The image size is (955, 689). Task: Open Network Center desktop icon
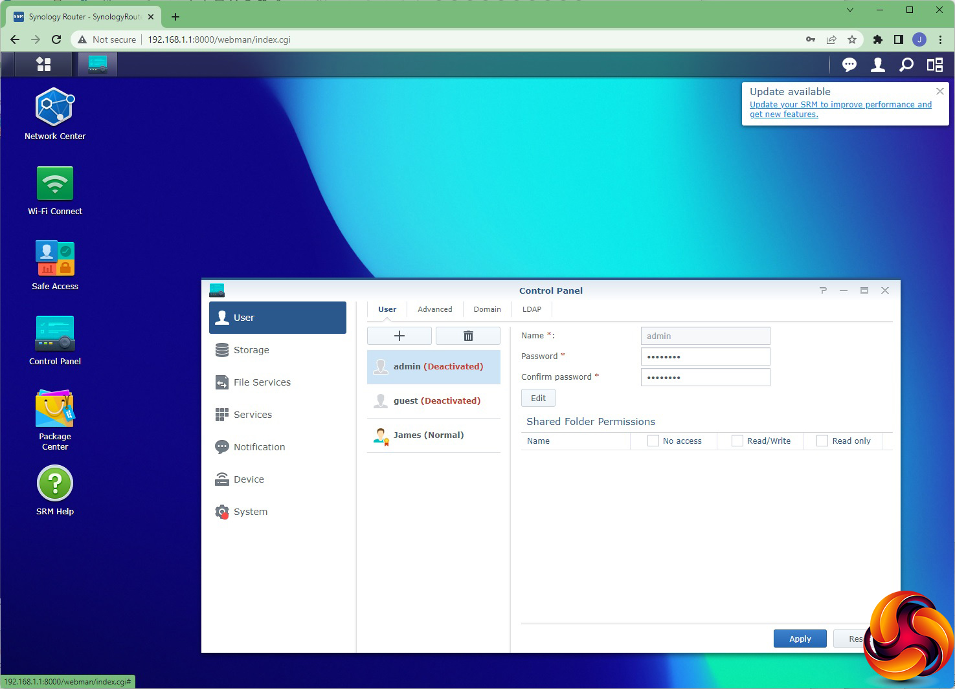click(55, 114)
